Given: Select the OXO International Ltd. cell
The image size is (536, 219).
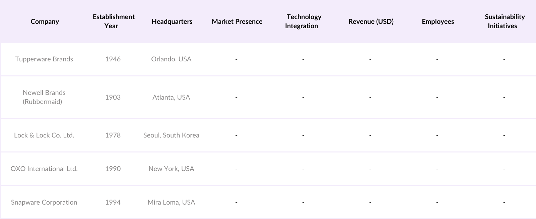Looking at the screenshot, I should (44, 169).
